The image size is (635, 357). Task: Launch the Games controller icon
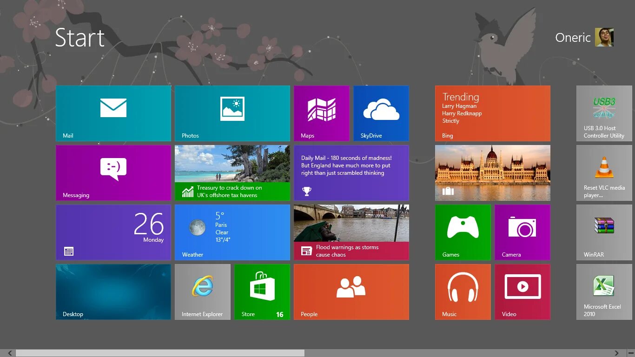tap(463, 227)
